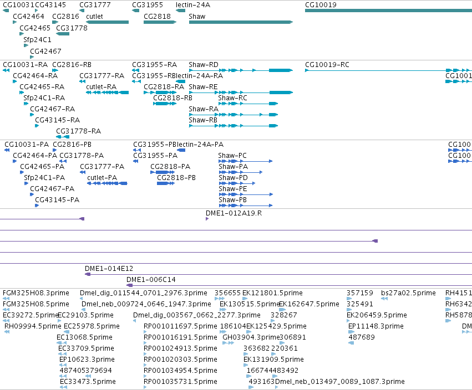The height and width of the screenshot is (390, 472).
Task: Select the Dmel_neb_013497_0089_1087.3prime EST label
Action: point(340,382)
